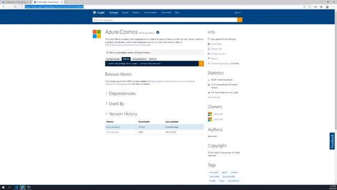Select the PackageReference tab

point(139,59)
